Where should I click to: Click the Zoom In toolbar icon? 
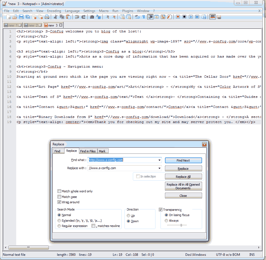coord(107,17)
